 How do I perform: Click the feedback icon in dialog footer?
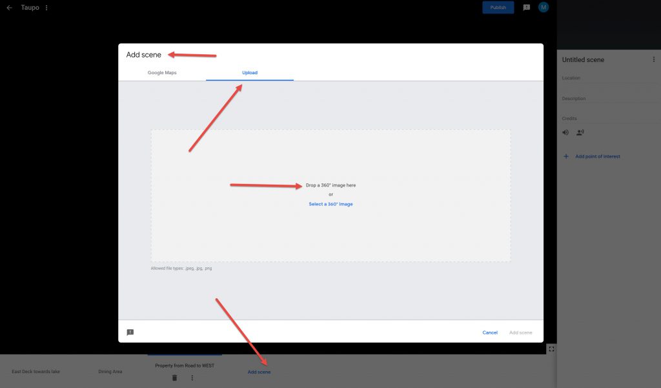pyautogui.click(x=130, y=332)
